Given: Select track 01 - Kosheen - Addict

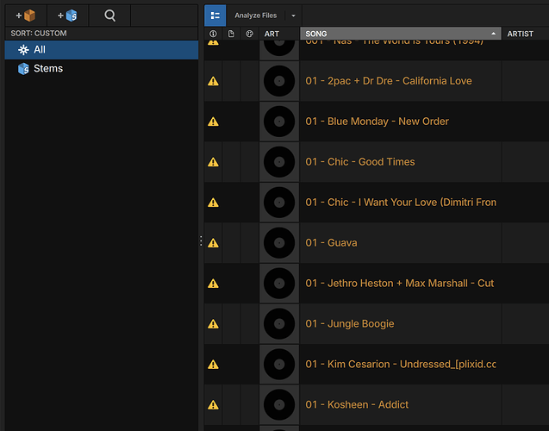Looking at the screenshot, I should (x=357, y=404).
